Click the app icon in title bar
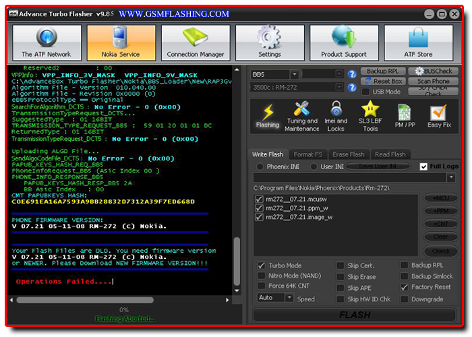This screenshot has width=472, height=337. [x=13, y=14]
